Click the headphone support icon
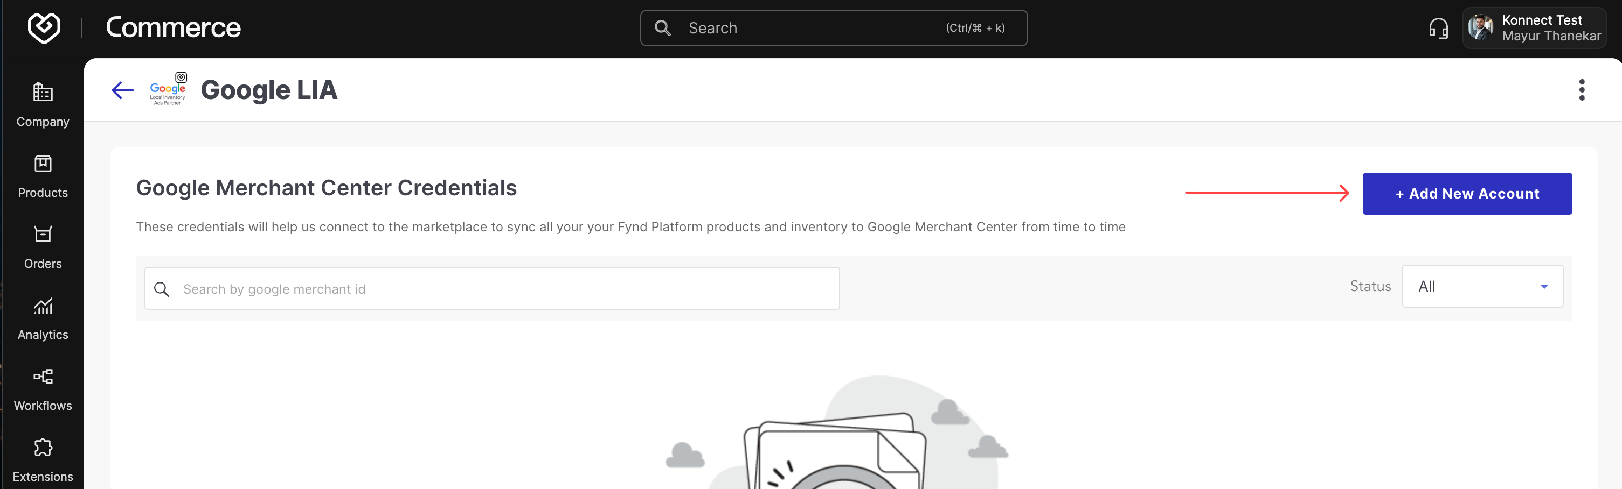This screenshot has height=489, width=1622. [1438, 29]
